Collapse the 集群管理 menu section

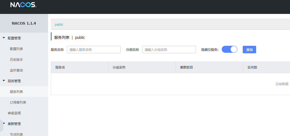14,124
